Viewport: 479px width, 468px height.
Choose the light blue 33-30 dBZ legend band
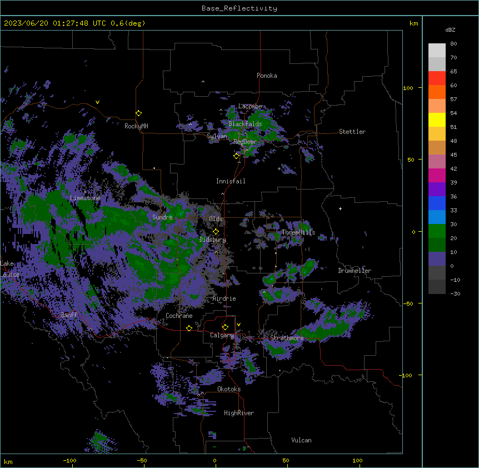click(x=437, y=217)
